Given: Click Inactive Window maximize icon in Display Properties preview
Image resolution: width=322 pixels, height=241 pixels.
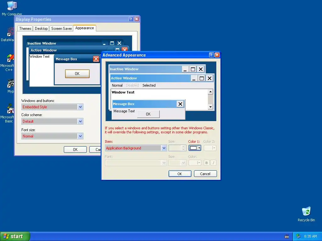Looking at the screenshot, I should (x=112, y=43).
